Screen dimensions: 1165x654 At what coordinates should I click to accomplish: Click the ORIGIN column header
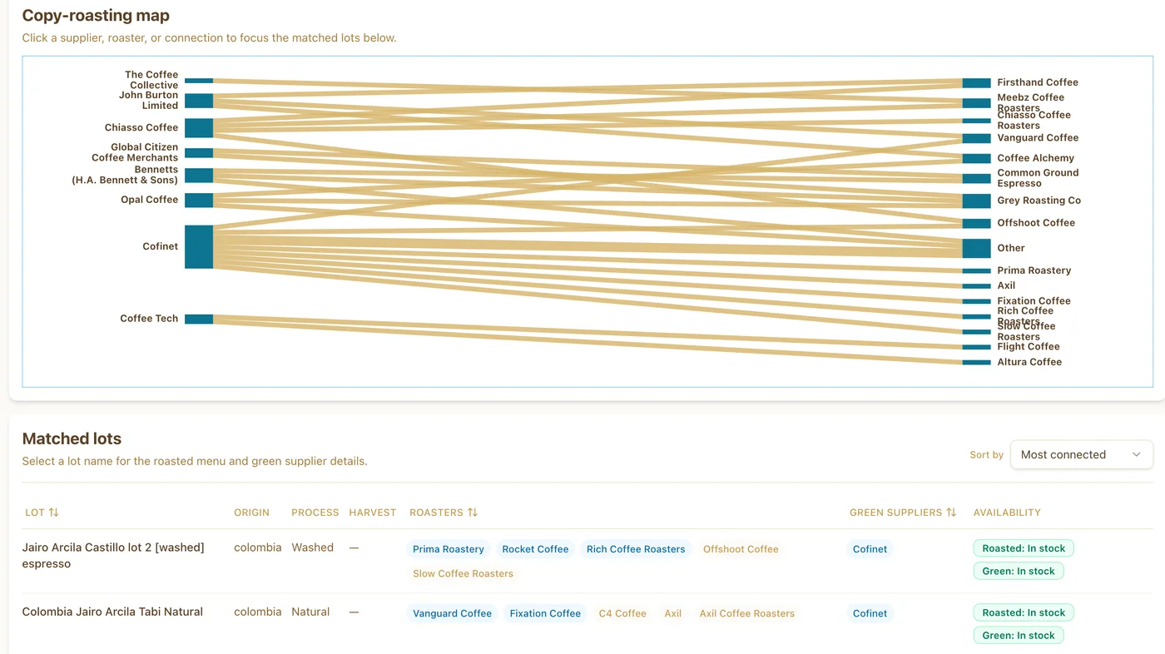click(251, 513)
